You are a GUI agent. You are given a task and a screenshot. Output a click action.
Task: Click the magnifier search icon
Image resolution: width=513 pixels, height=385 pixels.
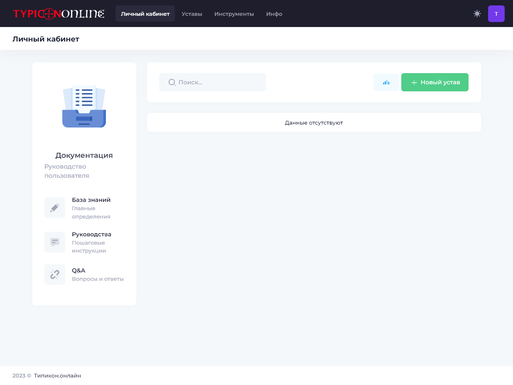172,82
